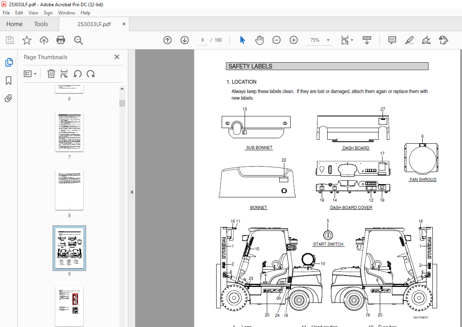Zoom out with minus icon
This screenshot has height=327, width=462.
(x=276, y=40)
